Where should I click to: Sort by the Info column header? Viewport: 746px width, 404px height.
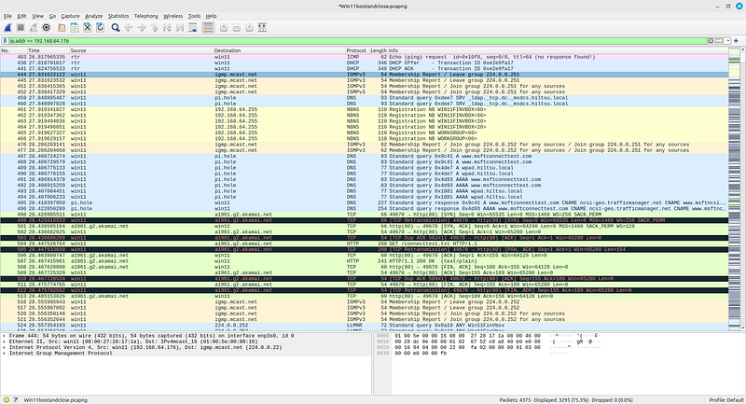[558, 50]
